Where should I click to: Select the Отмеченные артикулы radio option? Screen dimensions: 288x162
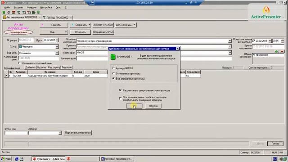(x=113, y=73)
